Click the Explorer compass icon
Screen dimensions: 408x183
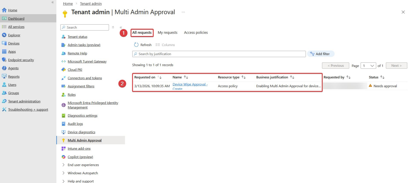[x=4, y=35]
